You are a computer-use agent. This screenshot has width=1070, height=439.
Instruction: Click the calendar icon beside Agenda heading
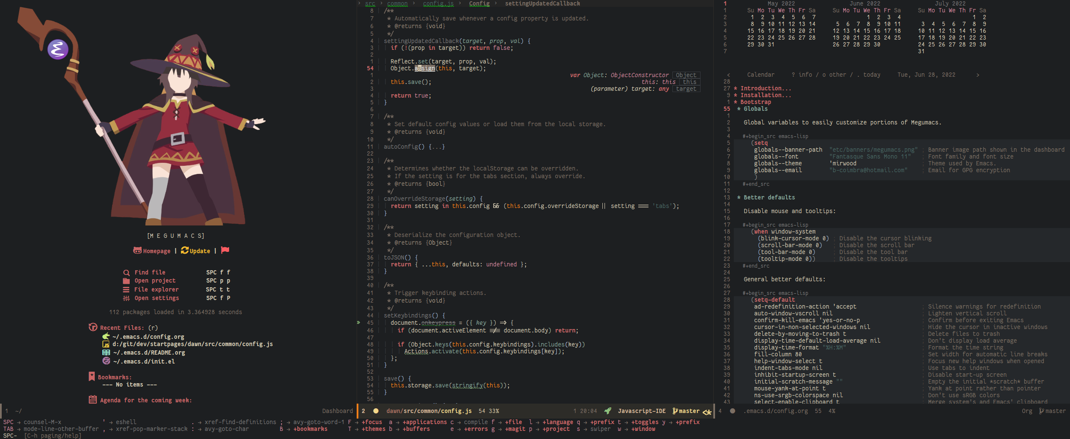[x=93, y=400]
